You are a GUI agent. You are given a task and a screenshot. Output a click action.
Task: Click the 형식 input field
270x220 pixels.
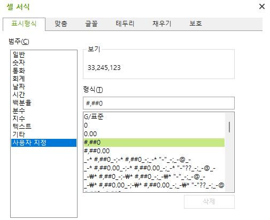(159, 103)
